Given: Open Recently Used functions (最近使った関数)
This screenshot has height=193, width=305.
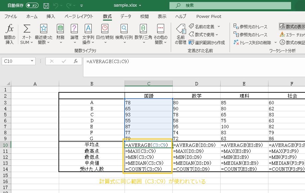Looking at the screenshot, I should click(x=44, y=34).
